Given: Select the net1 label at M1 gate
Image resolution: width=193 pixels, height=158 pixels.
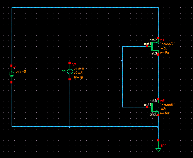Looking at the screenshot, I should (147, 44).
